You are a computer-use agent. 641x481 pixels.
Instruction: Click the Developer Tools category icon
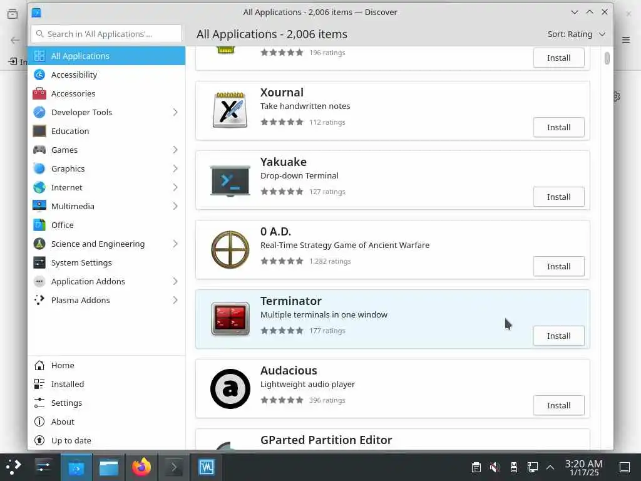click(39, 112)
